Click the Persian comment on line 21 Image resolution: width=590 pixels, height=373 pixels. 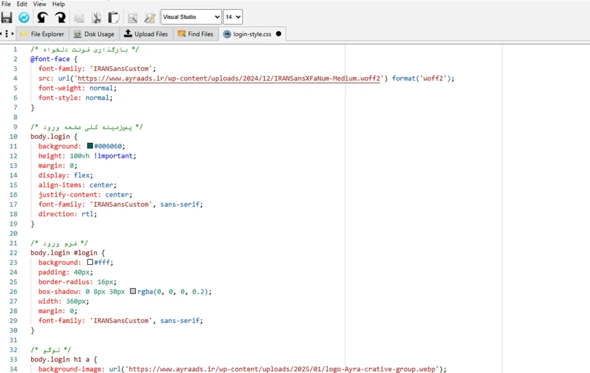[x=59, y=243]
